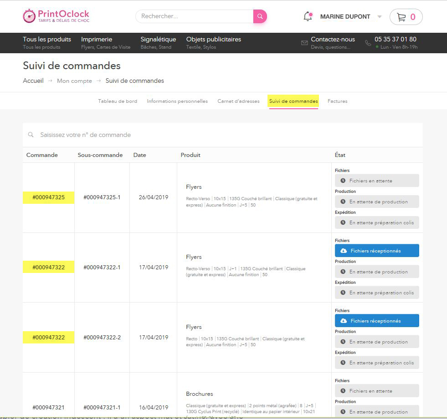447x419 pixels.
Task: Click the Produit column header
Action: [190, 155]
